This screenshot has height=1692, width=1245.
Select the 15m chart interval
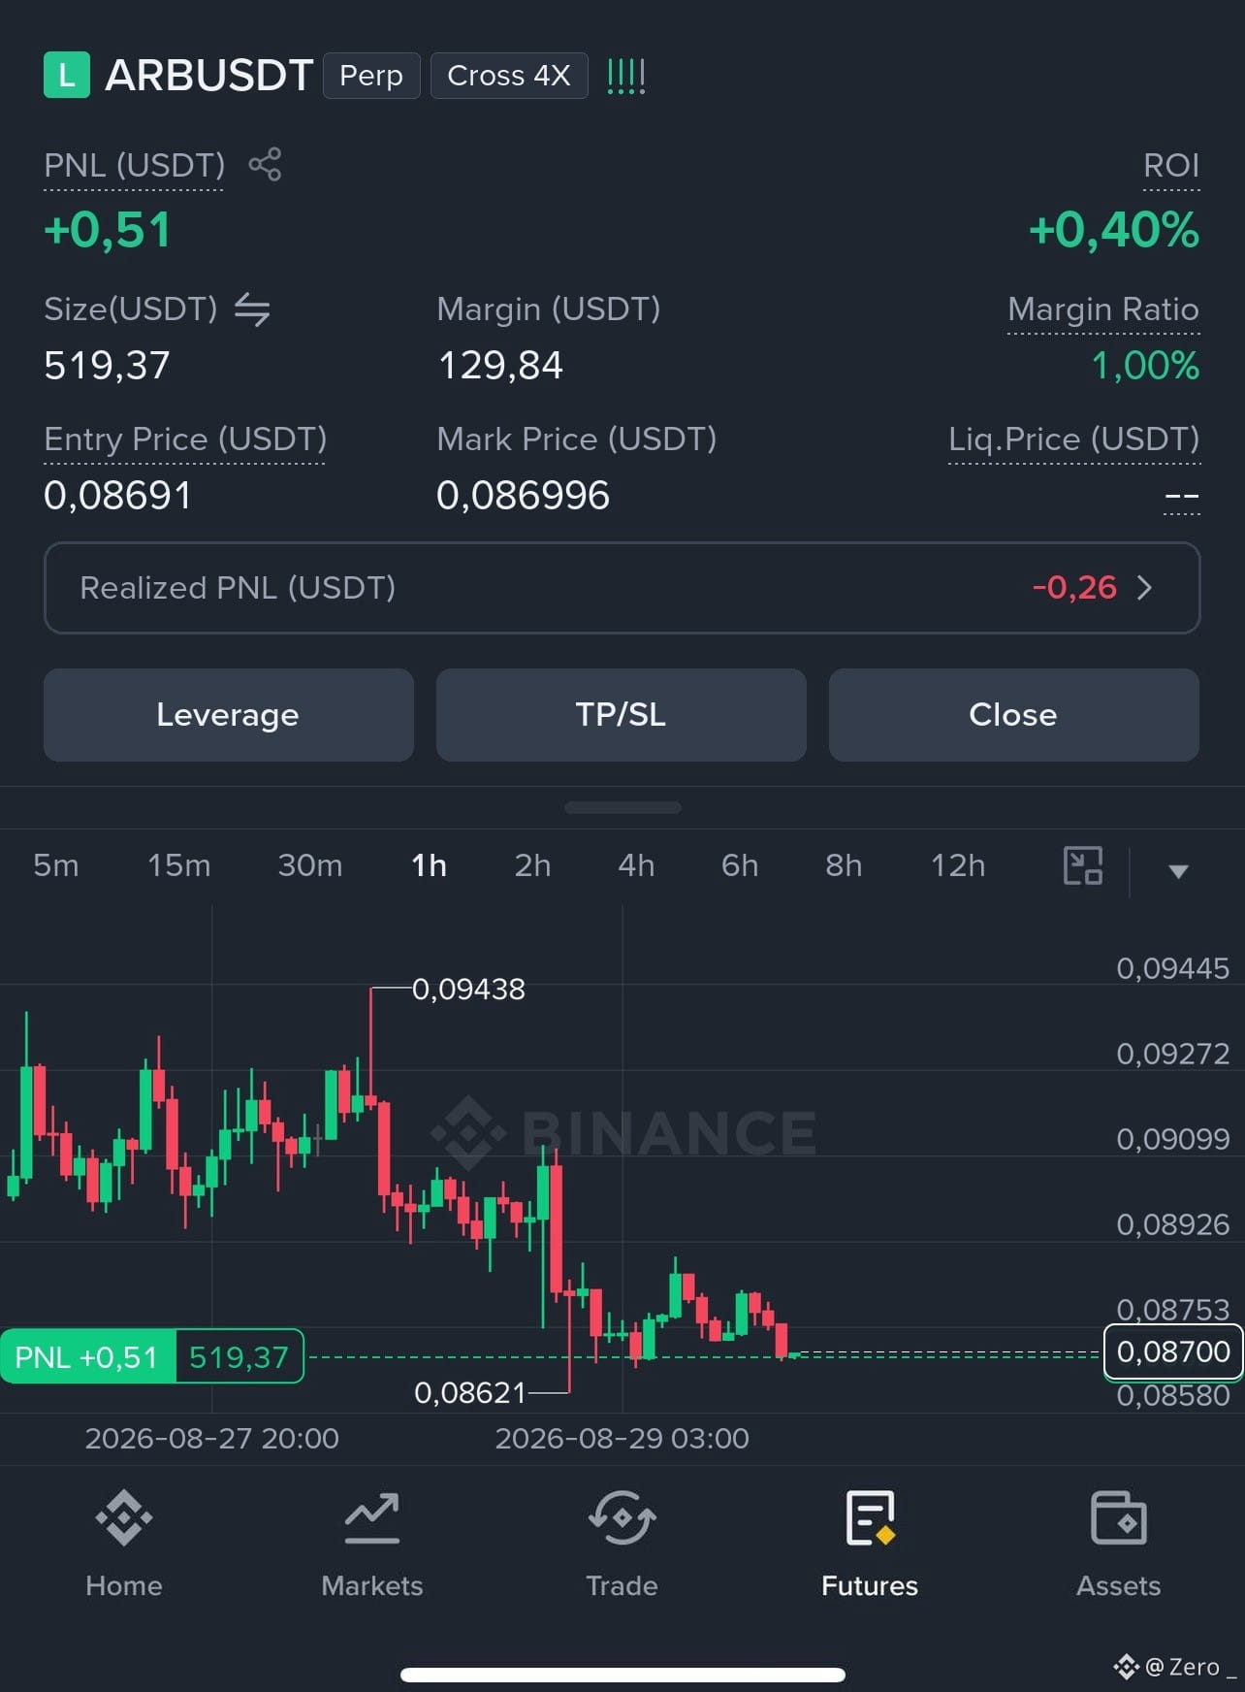coord(179,865)
